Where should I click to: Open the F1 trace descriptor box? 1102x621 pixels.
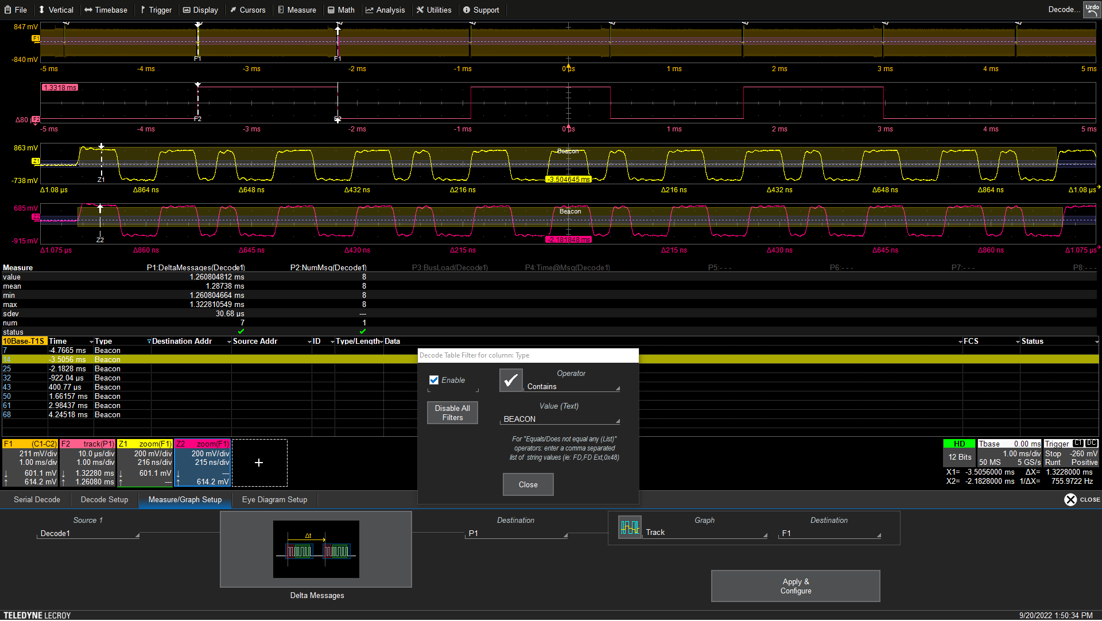click(30, 463)
